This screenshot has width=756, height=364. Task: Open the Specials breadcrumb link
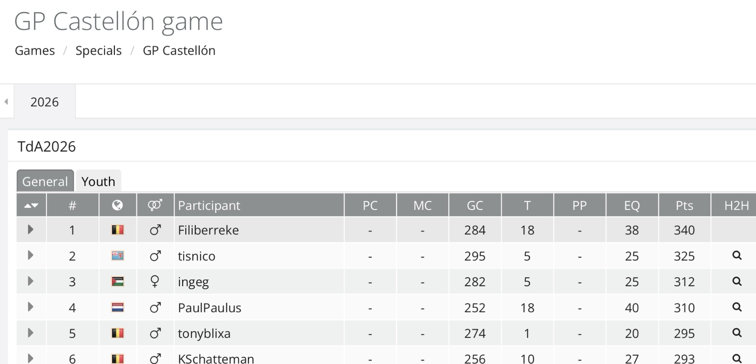click(x=98, y=51)
